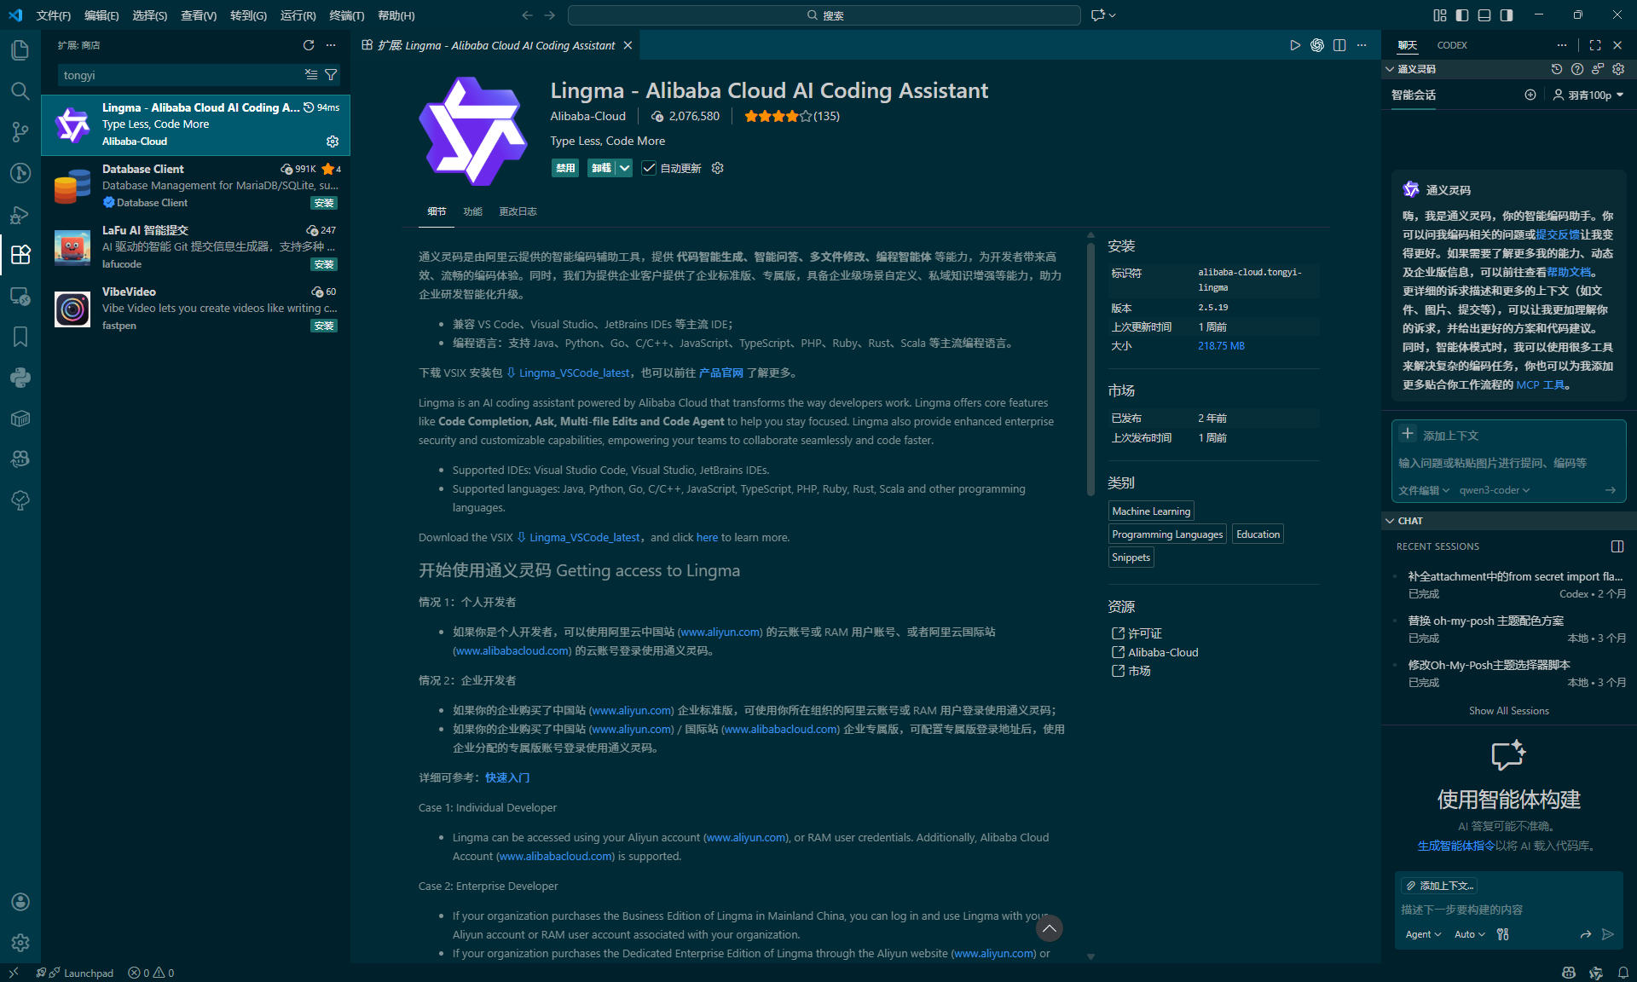Refresh the extensions marketplace list
Screen dimensions: 1637x982
click(x=309, y=45)
